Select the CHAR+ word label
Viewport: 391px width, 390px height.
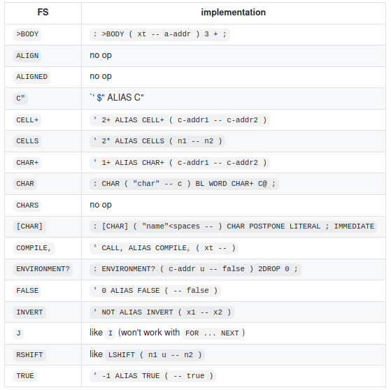(x=27, y=163)
